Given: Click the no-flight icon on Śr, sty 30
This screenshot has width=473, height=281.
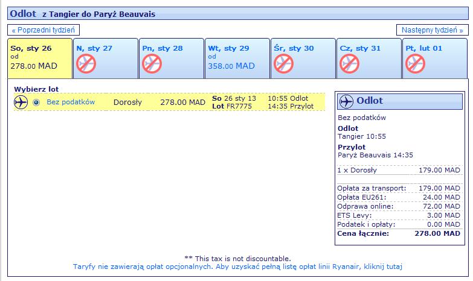Looking at the screenshot, I should coord(283,64).
